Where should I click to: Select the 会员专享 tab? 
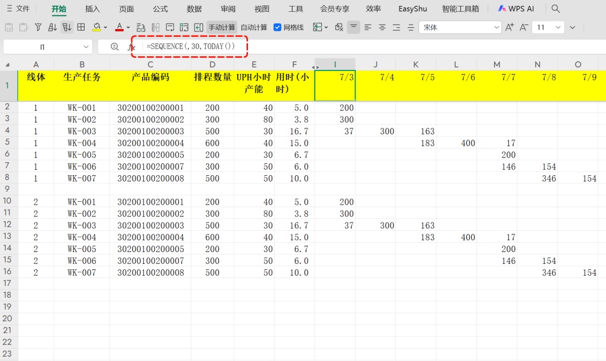tap(335, 8)
